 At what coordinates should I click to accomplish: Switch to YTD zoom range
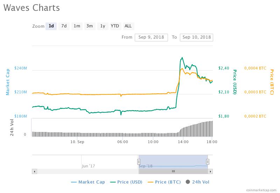(x=115, y=26)
